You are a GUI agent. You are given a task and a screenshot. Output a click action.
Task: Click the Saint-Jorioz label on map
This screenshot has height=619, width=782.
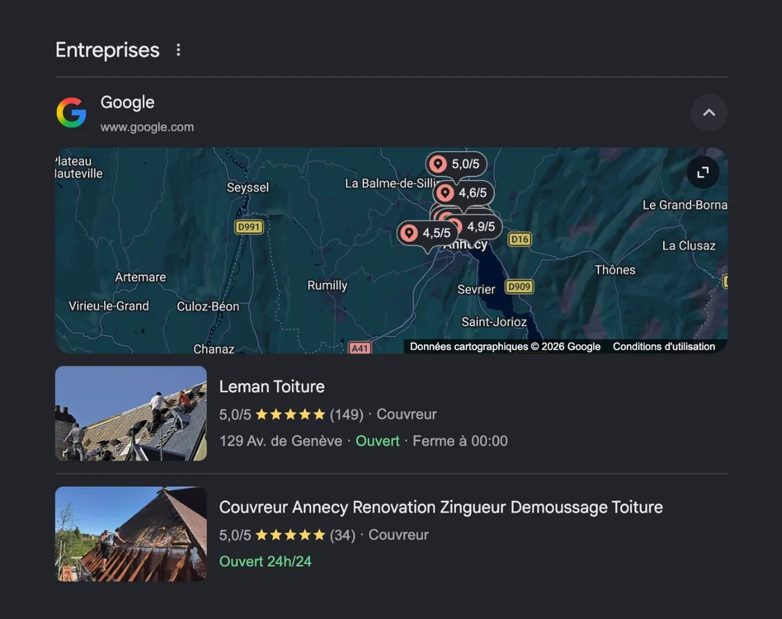pos(493,322)
